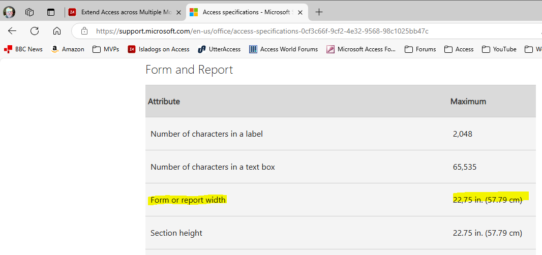Open Access World Forums bookmark
542x255 pixels.
[283, 49]
